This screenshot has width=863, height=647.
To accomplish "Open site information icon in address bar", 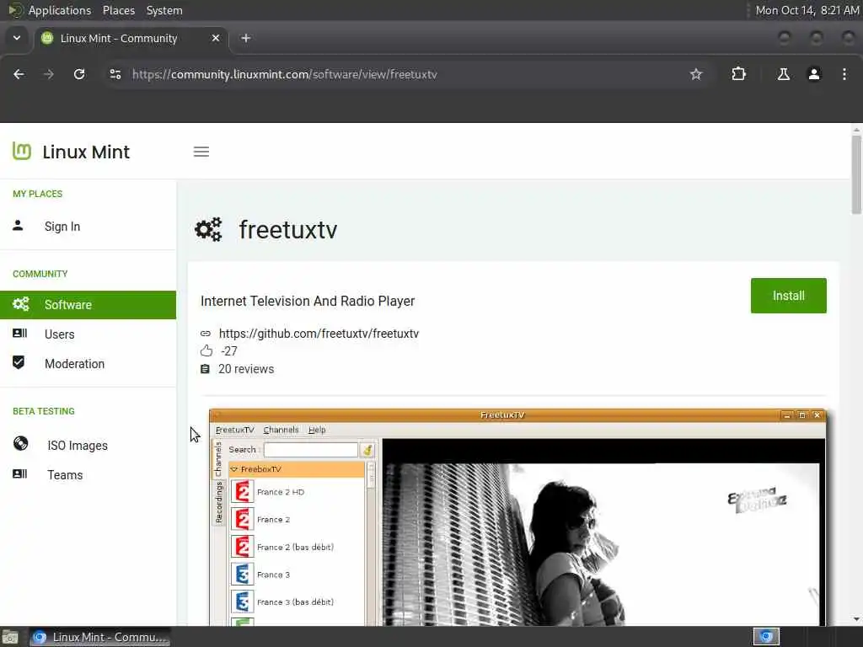I will (115, 74).
